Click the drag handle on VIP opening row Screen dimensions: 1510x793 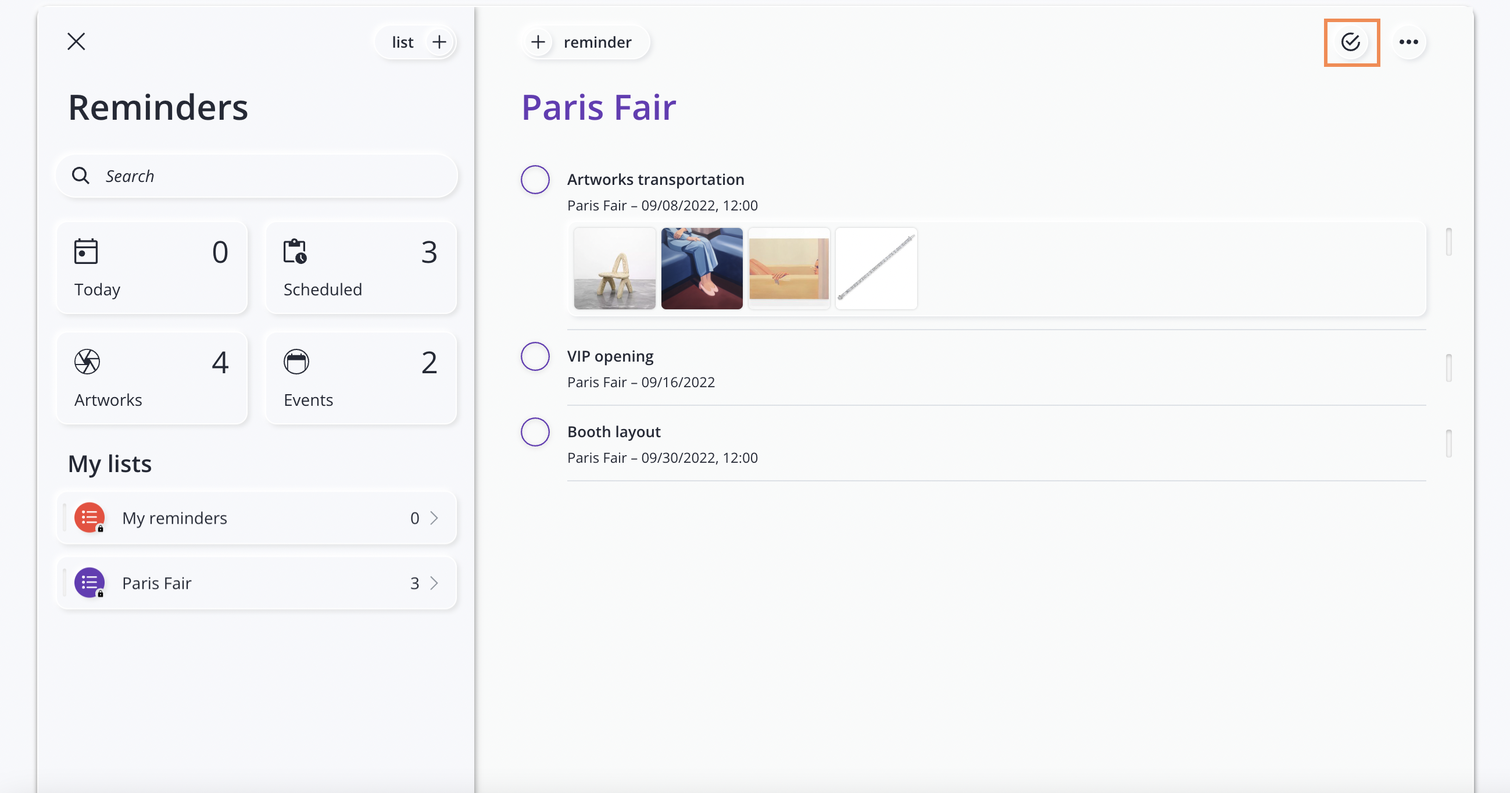1448,368
